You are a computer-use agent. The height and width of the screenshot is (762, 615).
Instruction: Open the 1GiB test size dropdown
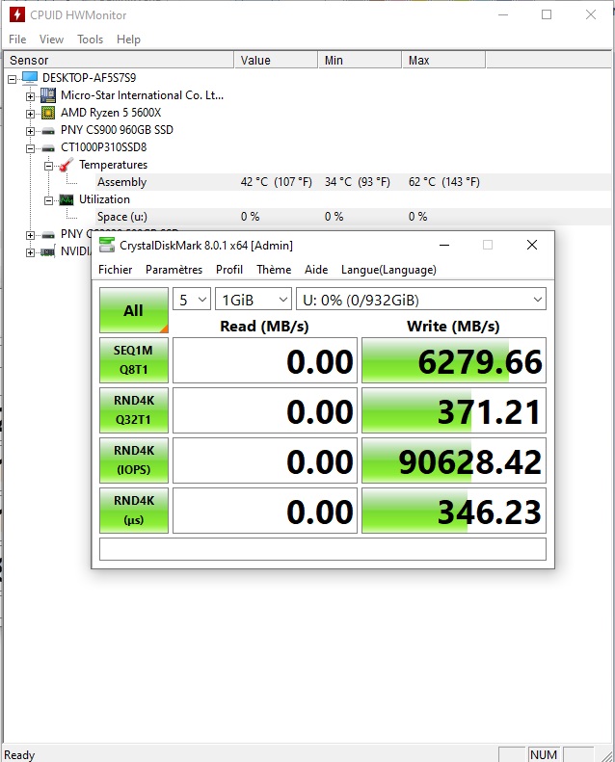click(253, 300)
